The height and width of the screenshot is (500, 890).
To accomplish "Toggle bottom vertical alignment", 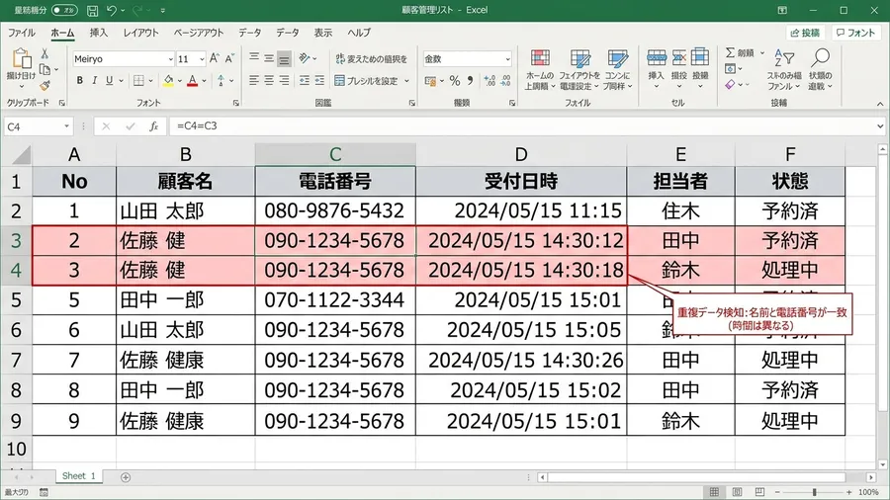I will pos(284,58).
